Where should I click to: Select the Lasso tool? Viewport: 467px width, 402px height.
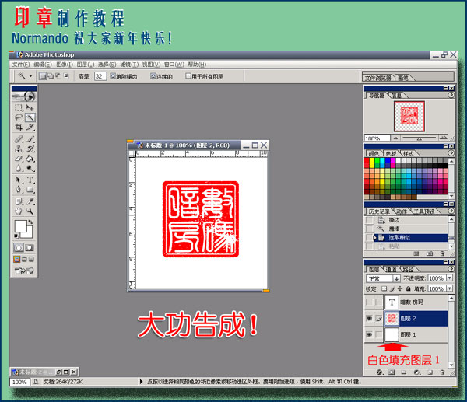pyautogui.click(x=19, y=117)
